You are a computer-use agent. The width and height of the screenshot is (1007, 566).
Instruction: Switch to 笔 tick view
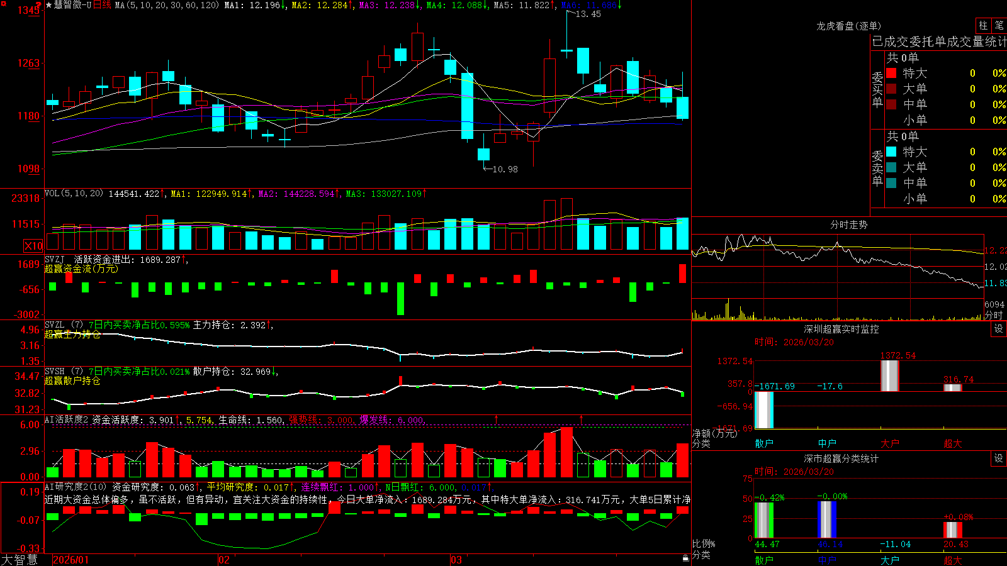click(x=999, y=25)
